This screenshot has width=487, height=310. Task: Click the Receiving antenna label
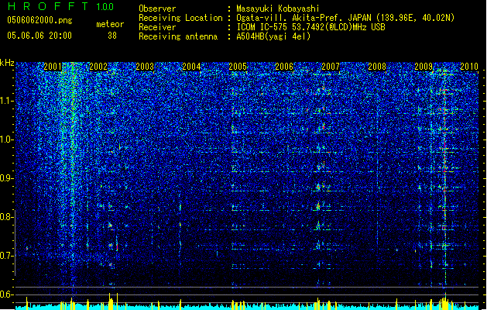pos(178,36)
